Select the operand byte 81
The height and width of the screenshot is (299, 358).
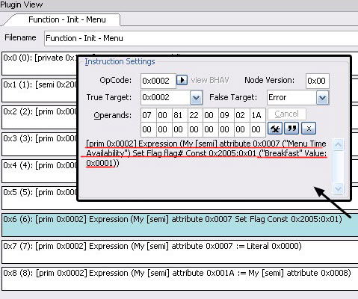point(179,115)
